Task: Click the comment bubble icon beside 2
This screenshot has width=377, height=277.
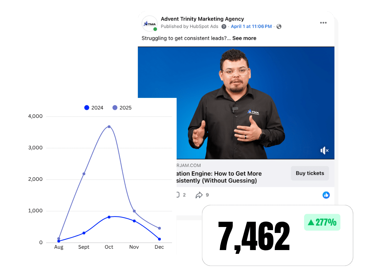Action: point(177,195)
